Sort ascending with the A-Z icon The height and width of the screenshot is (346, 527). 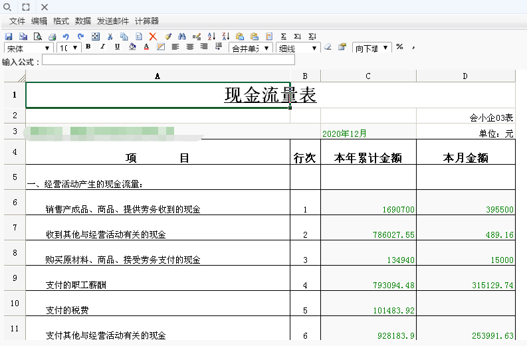click(211, 37)
